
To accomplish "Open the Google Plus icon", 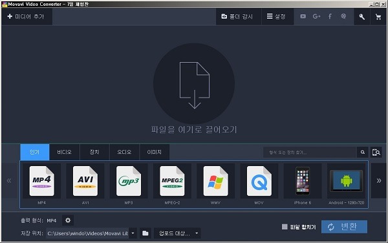I will [x=316, y=16].
